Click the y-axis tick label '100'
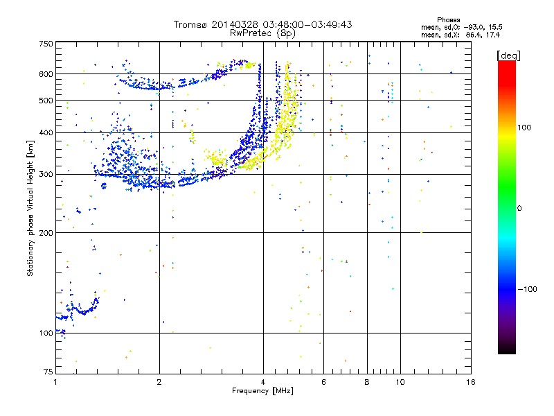Screen dimensions: 554x416 pyautogui.click(x=46, y=333)
